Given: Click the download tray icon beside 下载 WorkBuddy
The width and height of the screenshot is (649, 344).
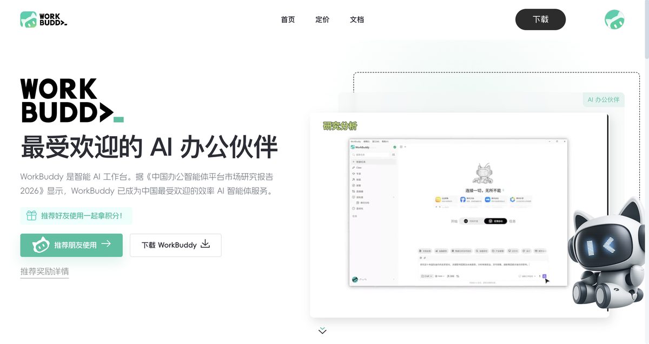Looking at the screenshot, I should (205, 244).
